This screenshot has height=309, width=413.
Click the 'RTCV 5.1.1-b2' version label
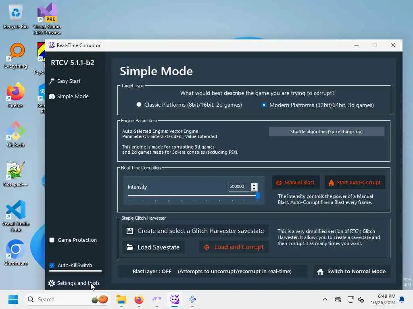(x=73, y=62)
